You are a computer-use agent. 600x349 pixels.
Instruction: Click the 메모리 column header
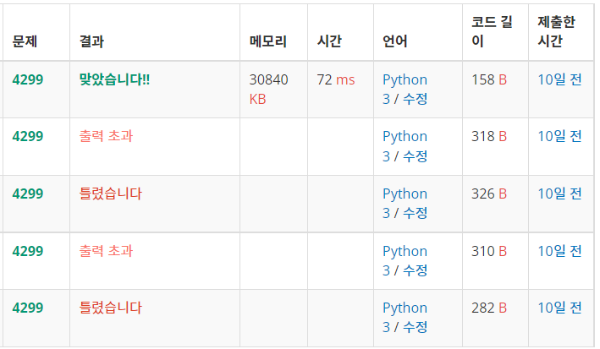click(268, 41)
